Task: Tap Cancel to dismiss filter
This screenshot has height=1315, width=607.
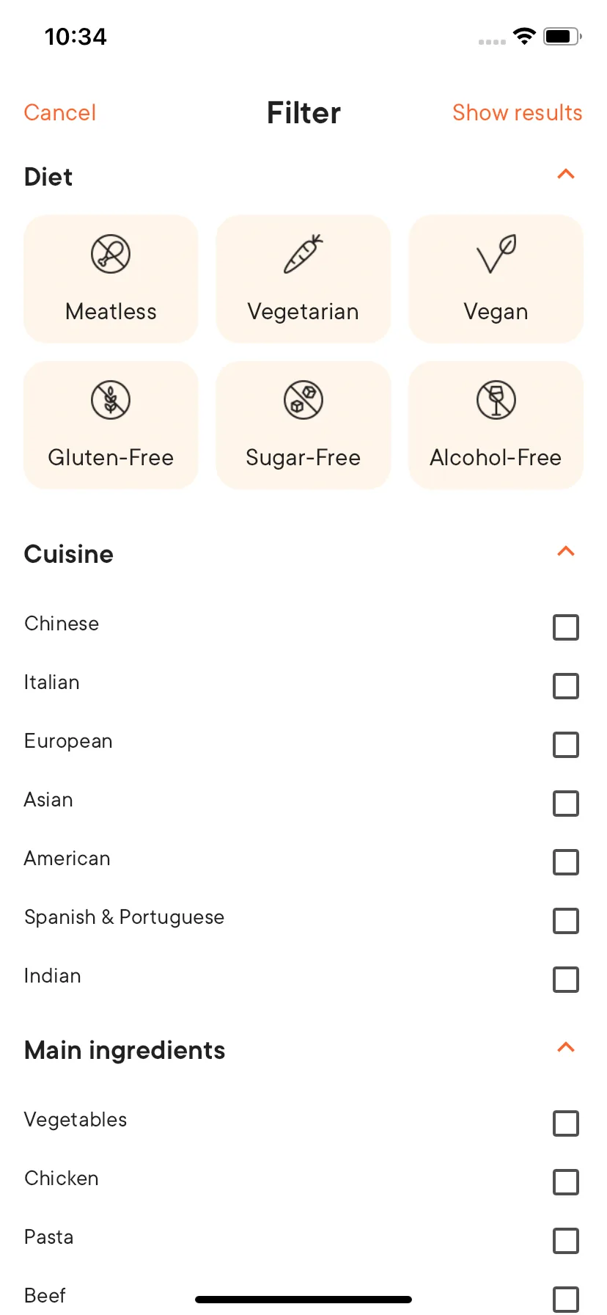Action: click(x=60, y=112)
